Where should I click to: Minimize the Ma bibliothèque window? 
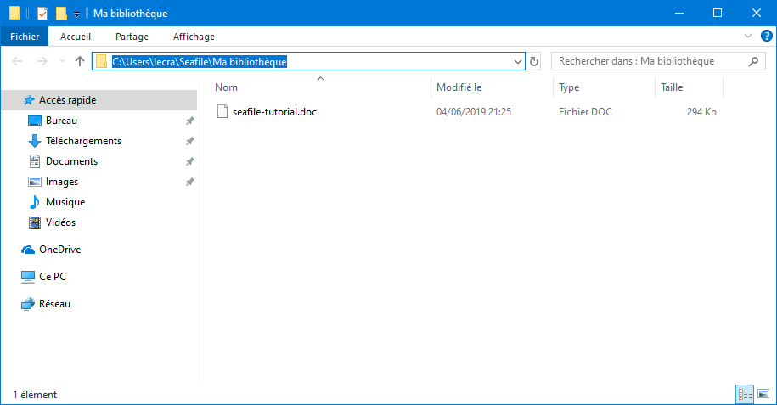[679, 13]
